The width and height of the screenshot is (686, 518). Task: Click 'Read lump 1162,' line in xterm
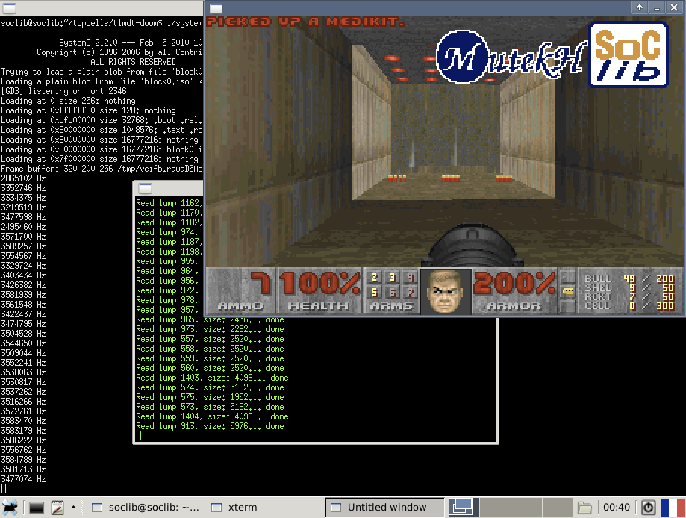point(169,203)
